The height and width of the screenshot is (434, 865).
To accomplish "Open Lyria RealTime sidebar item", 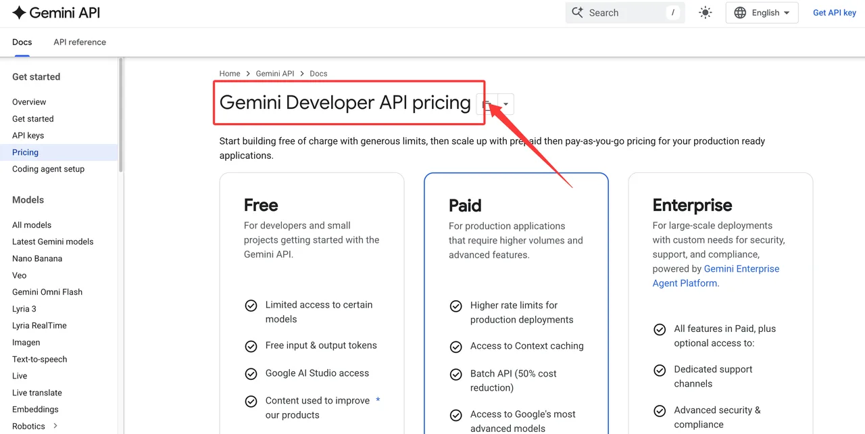I will pyautogui.click(x=39, y=325).
